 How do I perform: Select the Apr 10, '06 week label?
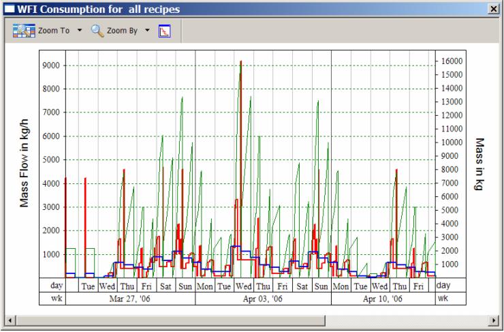383,299
